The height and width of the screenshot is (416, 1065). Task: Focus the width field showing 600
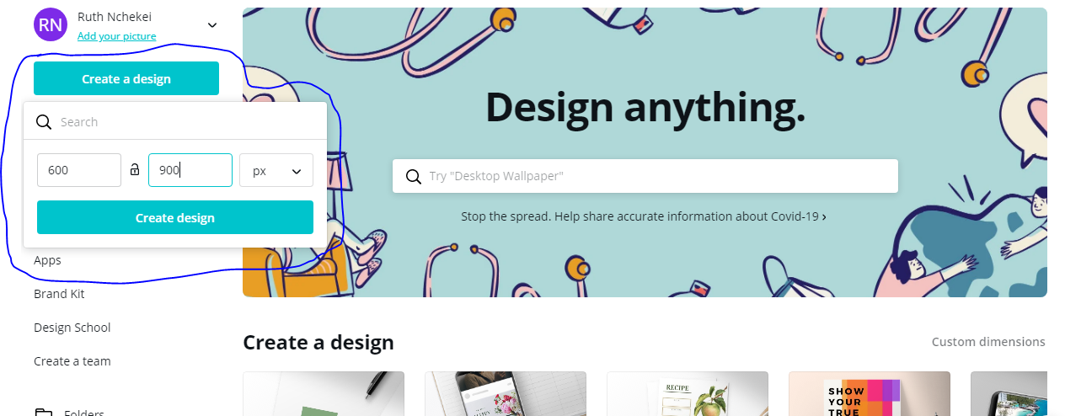point(79,170)
